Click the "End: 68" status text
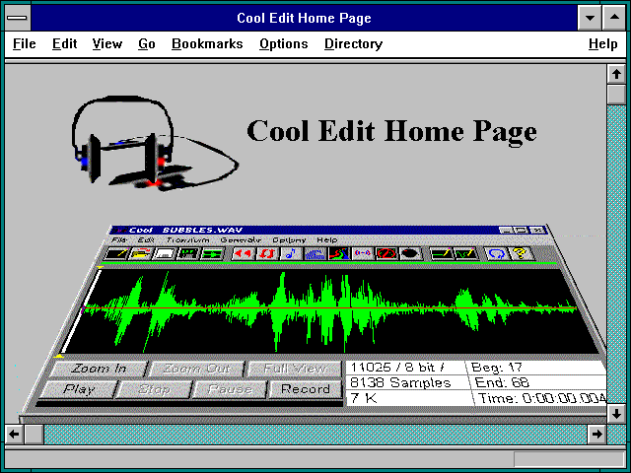631x473 pixels. pyautogui.click(x=502, y=382)
